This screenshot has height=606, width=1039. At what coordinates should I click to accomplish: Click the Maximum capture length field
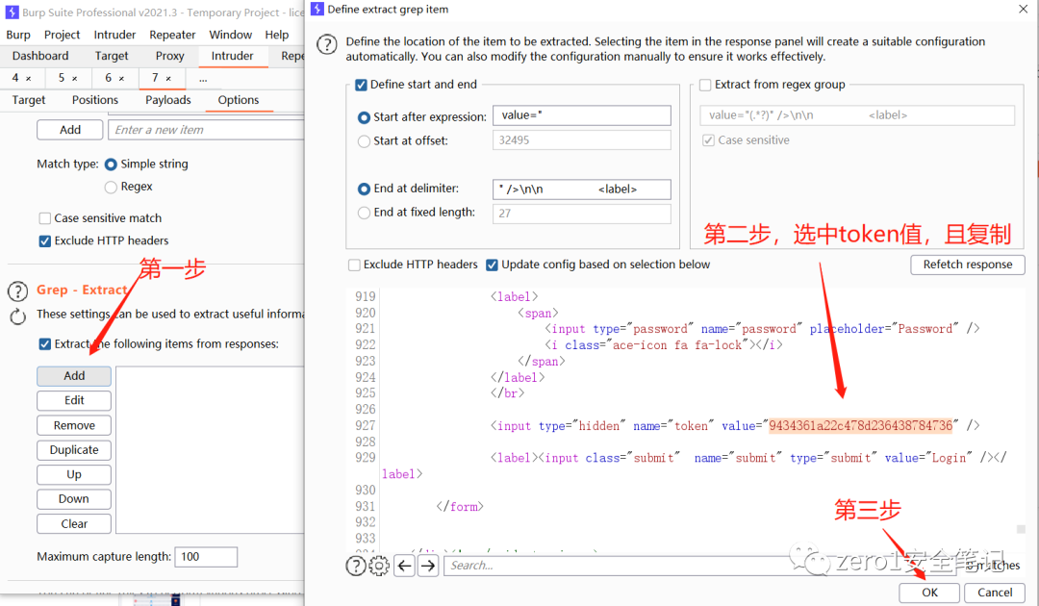point(206,557)
